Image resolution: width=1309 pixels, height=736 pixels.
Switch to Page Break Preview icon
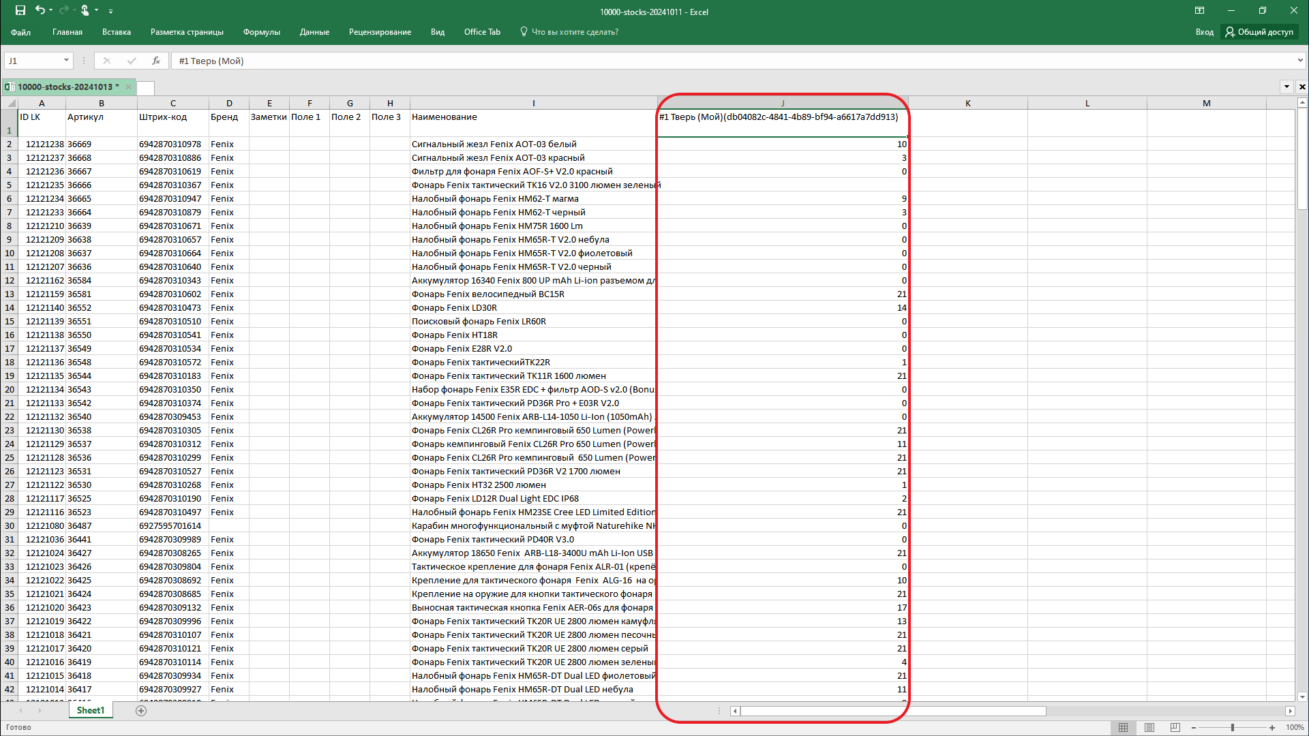coord(1175,728)
